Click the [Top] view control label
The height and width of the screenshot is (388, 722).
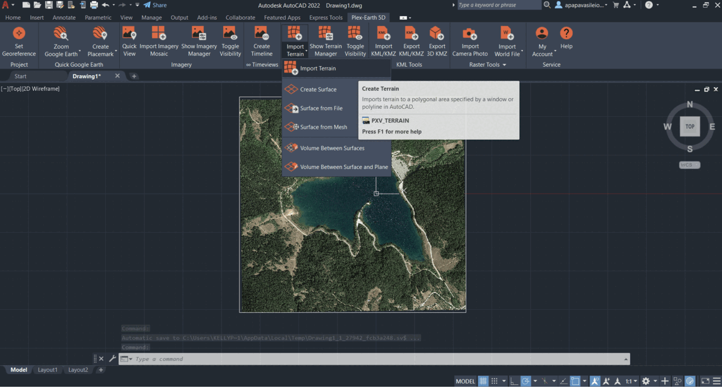click(x=16, y=88)
